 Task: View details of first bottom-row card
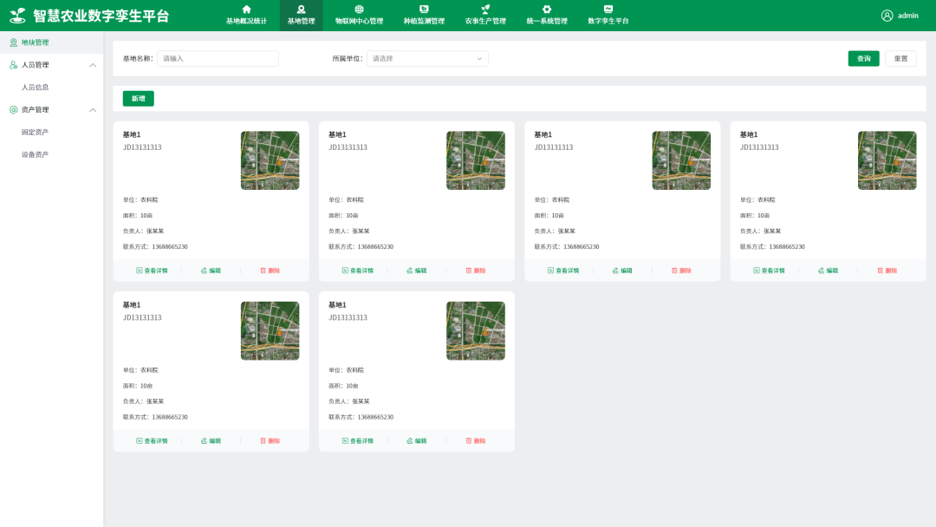tap(152, 440)
